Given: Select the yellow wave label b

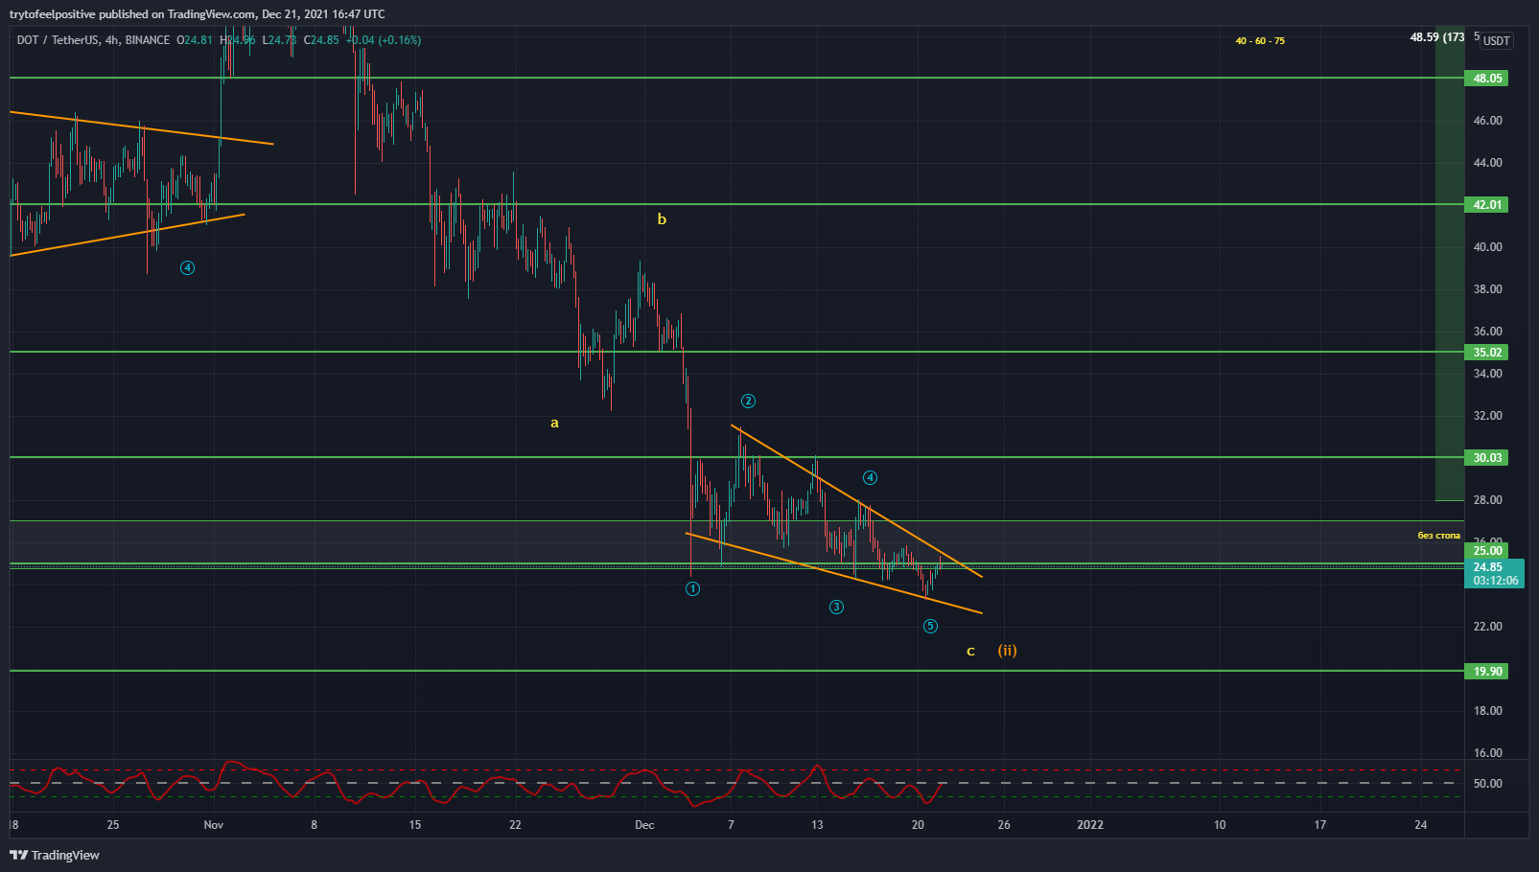Looking at the screenshot, I should 662,219.
